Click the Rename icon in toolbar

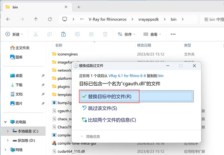[x=77, y=34]
